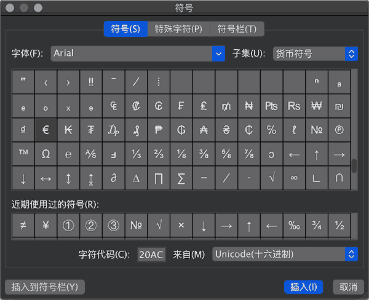Pick the sound recording copyright symbol
369x300 pixels.
pos(339,130)
